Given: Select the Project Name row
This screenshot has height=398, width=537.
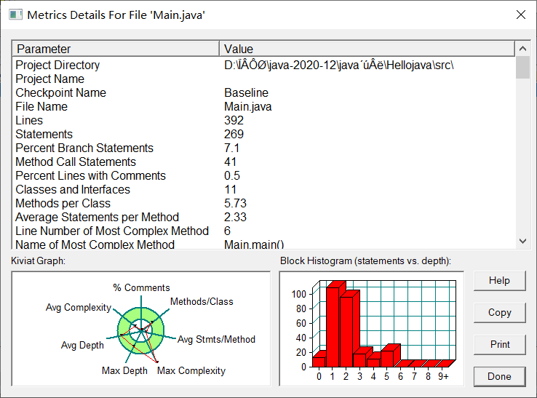Looking at the screenshot, I should pos(263,79).
